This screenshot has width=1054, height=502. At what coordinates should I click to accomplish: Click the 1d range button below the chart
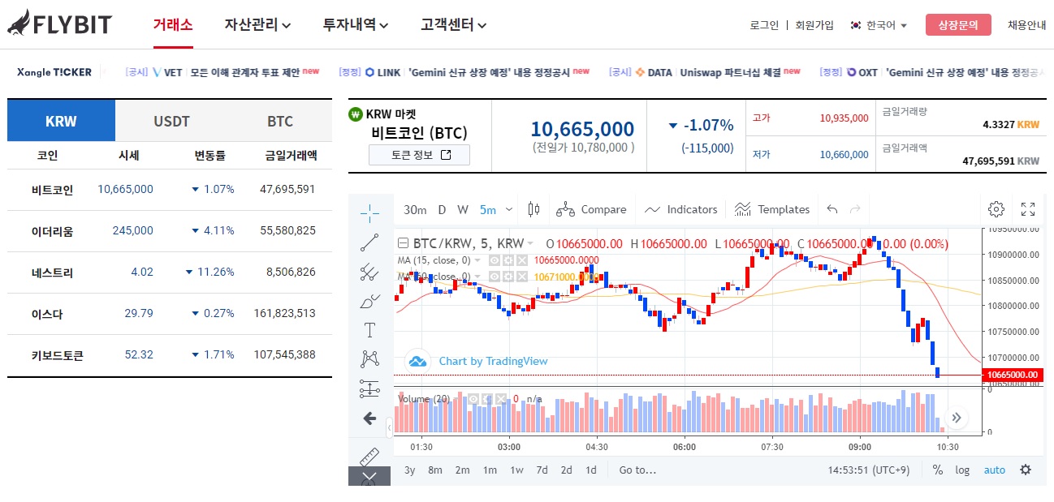(590, 470)
